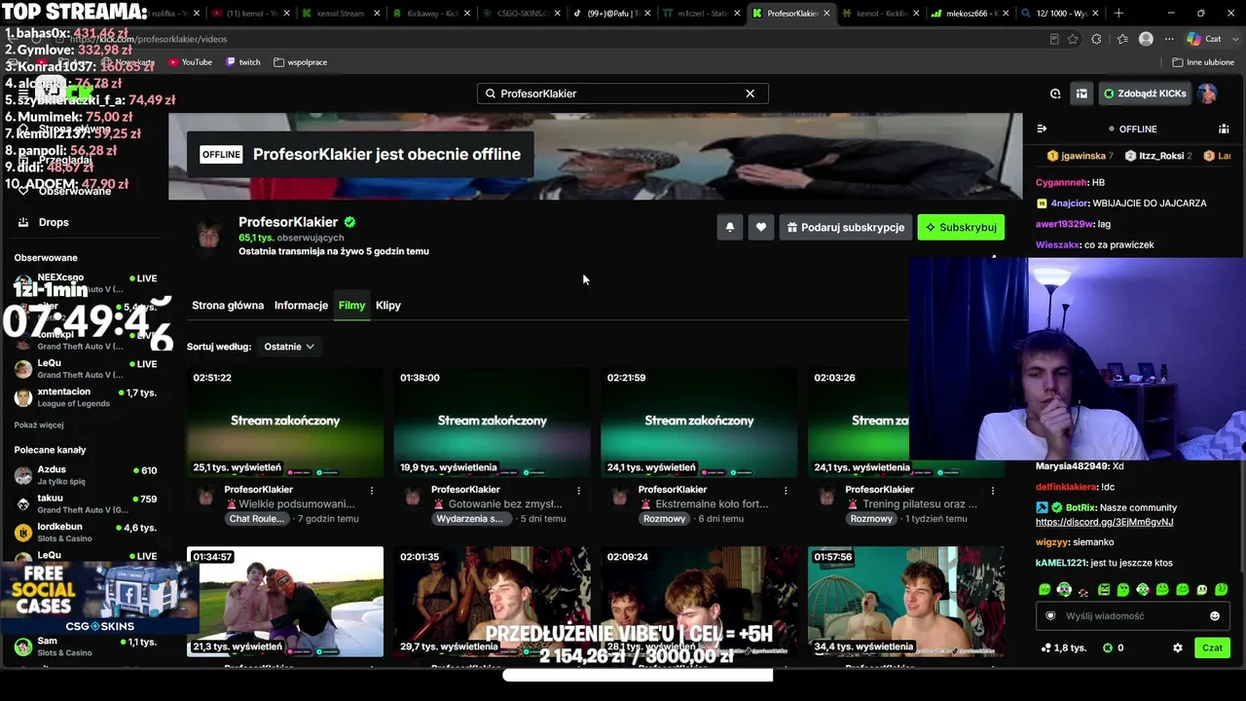Click the Wydarzenia s... category tag
The width and height of the screenshot is (1246, 701).
470,519
